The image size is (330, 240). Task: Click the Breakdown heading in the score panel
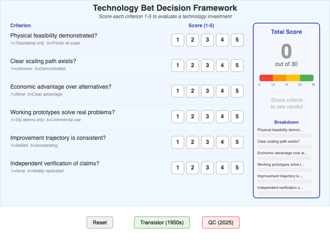pyautogui.click(x=286, y=122)
